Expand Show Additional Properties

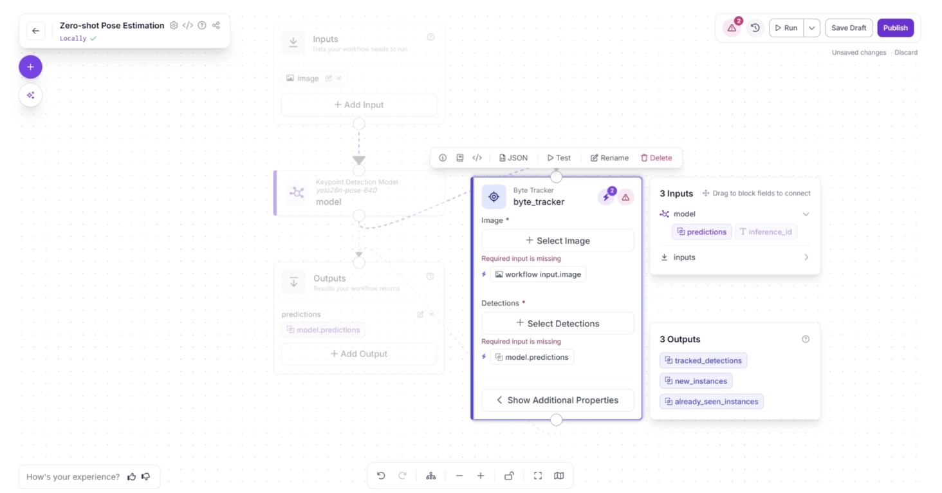(x=557, y=400)
